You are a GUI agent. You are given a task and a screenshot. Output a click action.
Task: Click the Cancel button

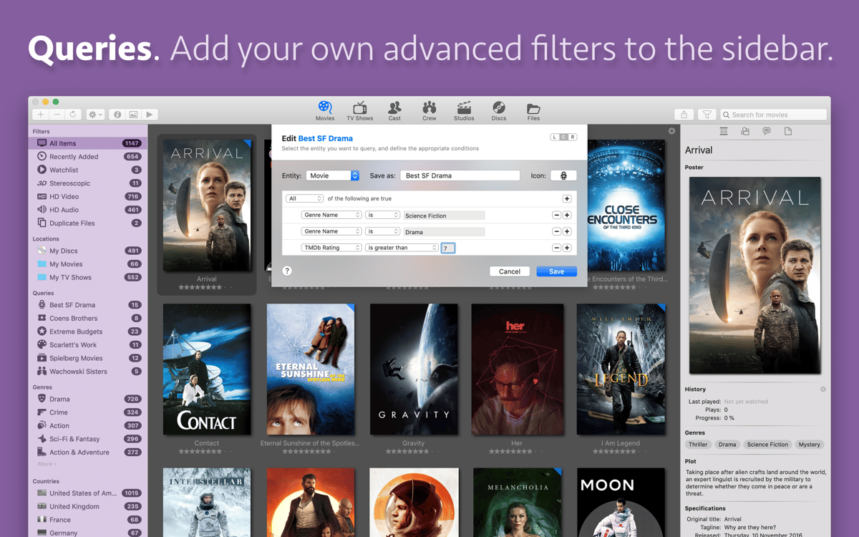[510, 271]
